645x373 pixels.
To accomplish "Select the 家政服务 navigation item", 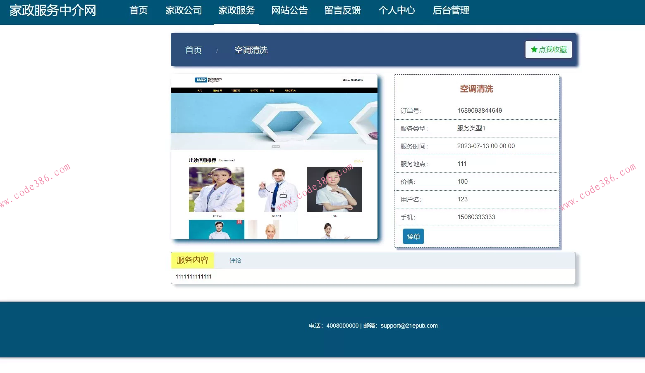I will 236,10.
